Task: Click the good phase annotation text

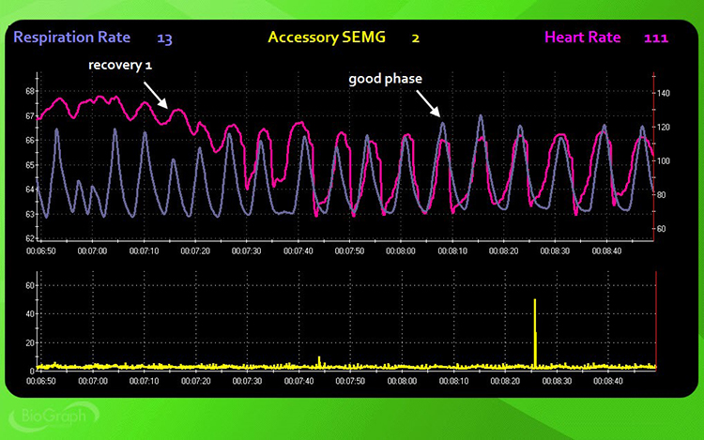Action: pyautogui.click(x=385, y=79)
